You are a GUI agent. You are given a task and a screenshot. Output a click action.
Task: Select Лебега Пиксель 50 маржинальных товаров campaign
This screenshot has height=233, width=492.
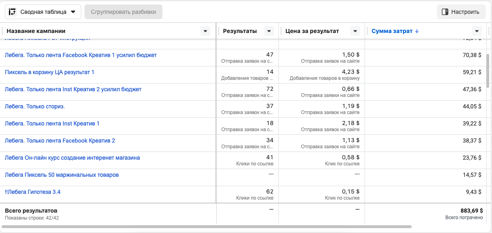pos(62,175)
